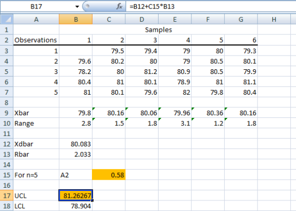Select column B header
The width and height of the screenshot is (296, 211).
[76, 19]
